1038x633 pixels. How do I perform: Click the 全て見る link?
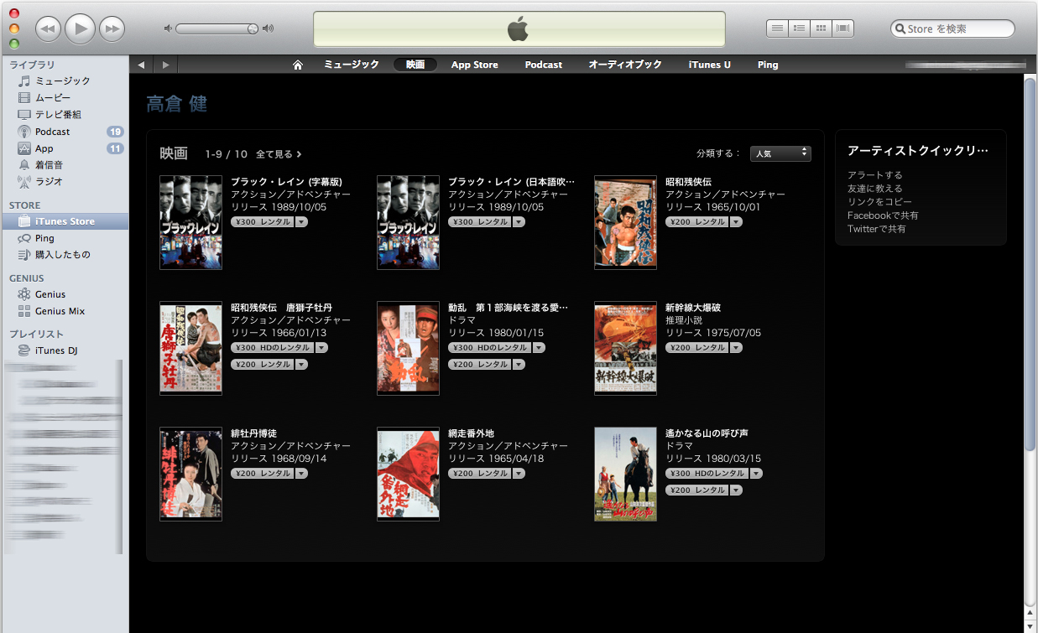[279, 154]
